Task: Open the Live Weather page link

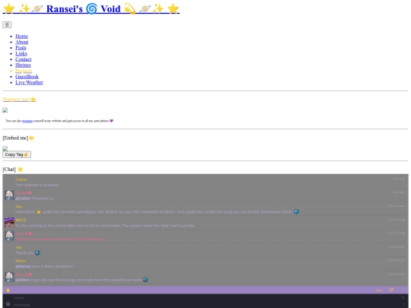Action: (x=29, y=82)
